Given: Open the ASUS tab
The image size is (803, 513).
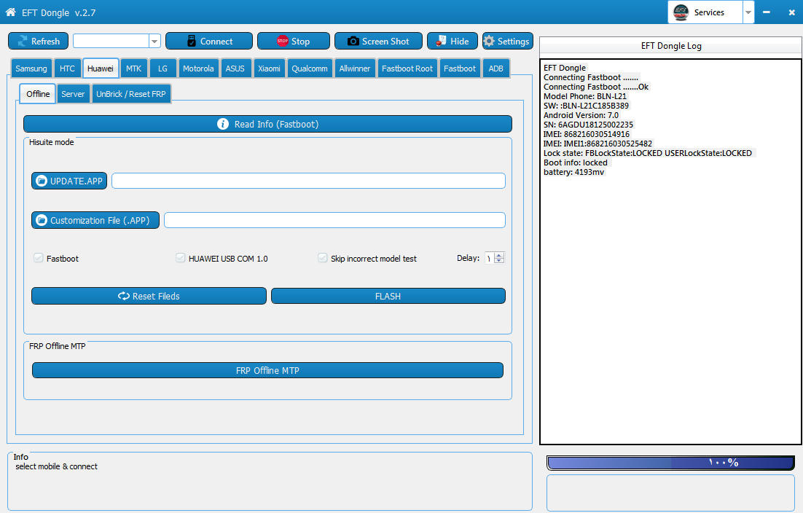Looking at the screenshot, I should click(235, 68).
